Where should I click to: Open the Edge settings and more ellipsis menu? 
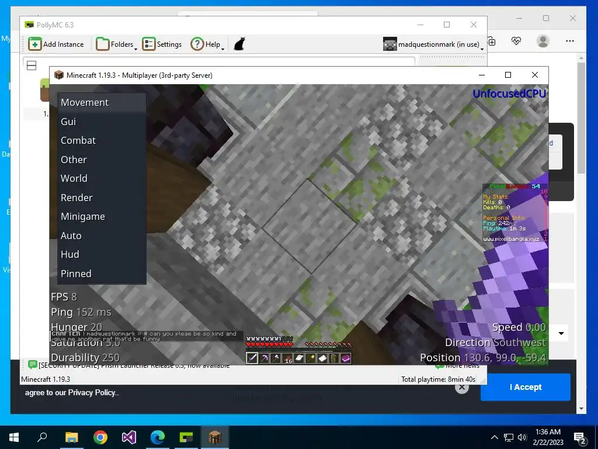[570, 41]
